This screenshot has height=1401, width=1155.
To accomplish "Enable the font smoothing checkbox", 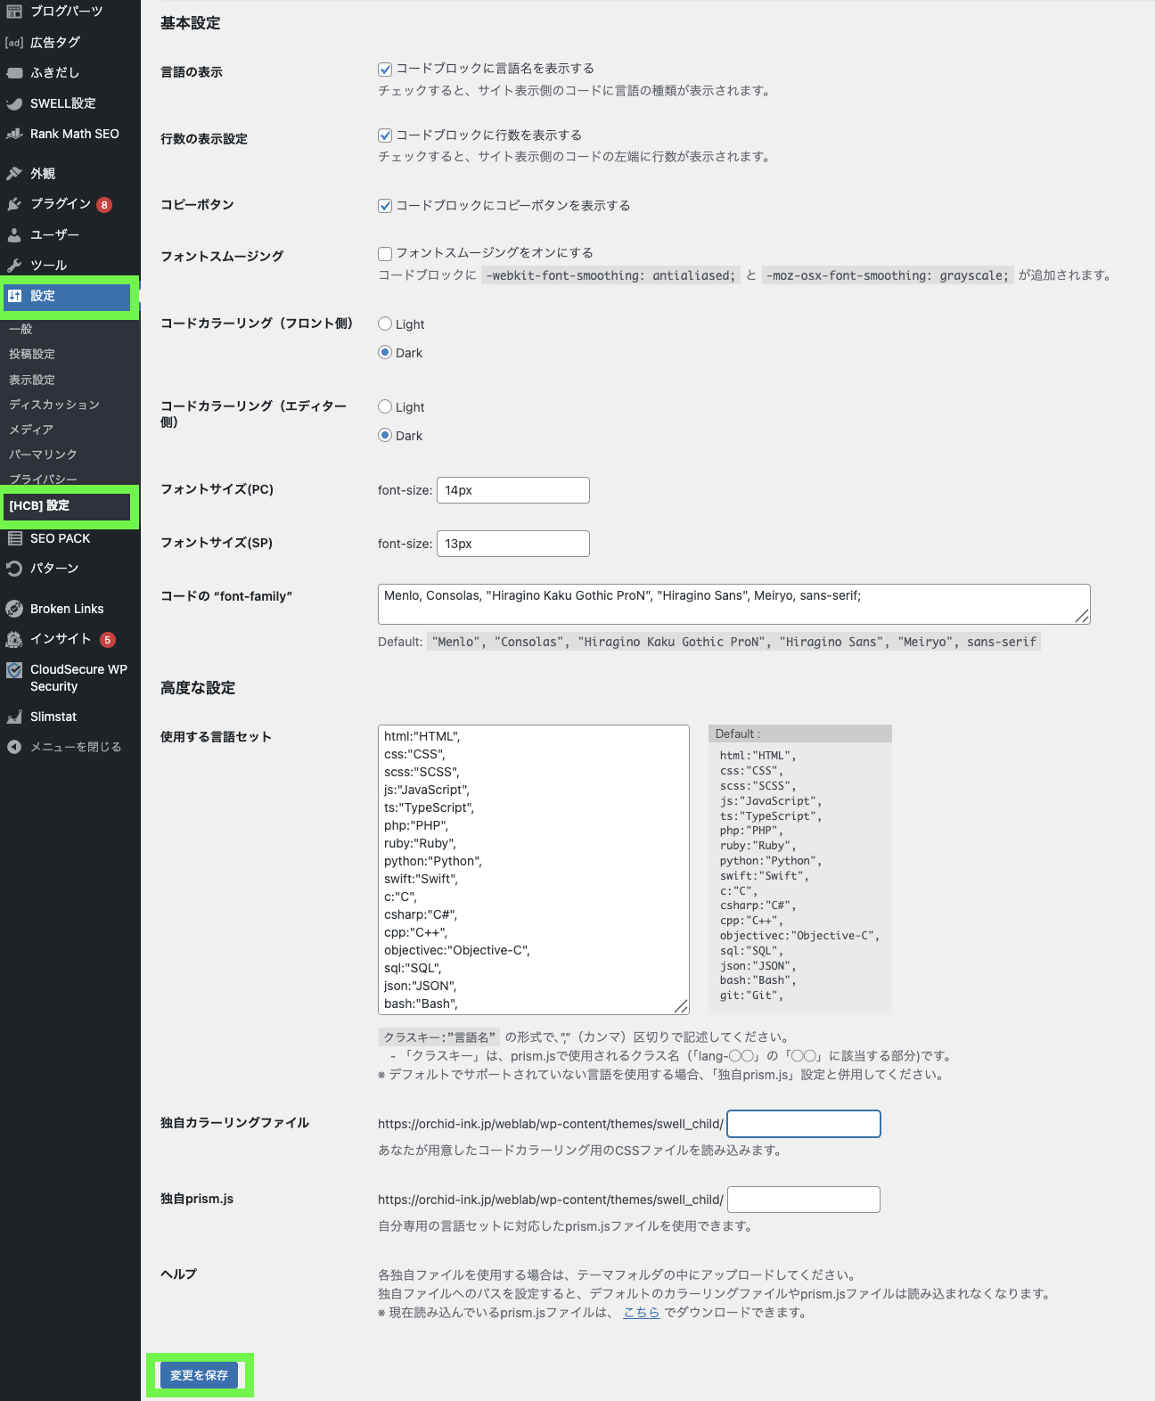I will point(385,253).
